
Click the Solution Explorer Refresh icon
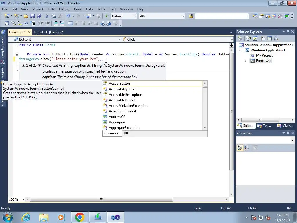pyautogui.click(x=255, y=39)
